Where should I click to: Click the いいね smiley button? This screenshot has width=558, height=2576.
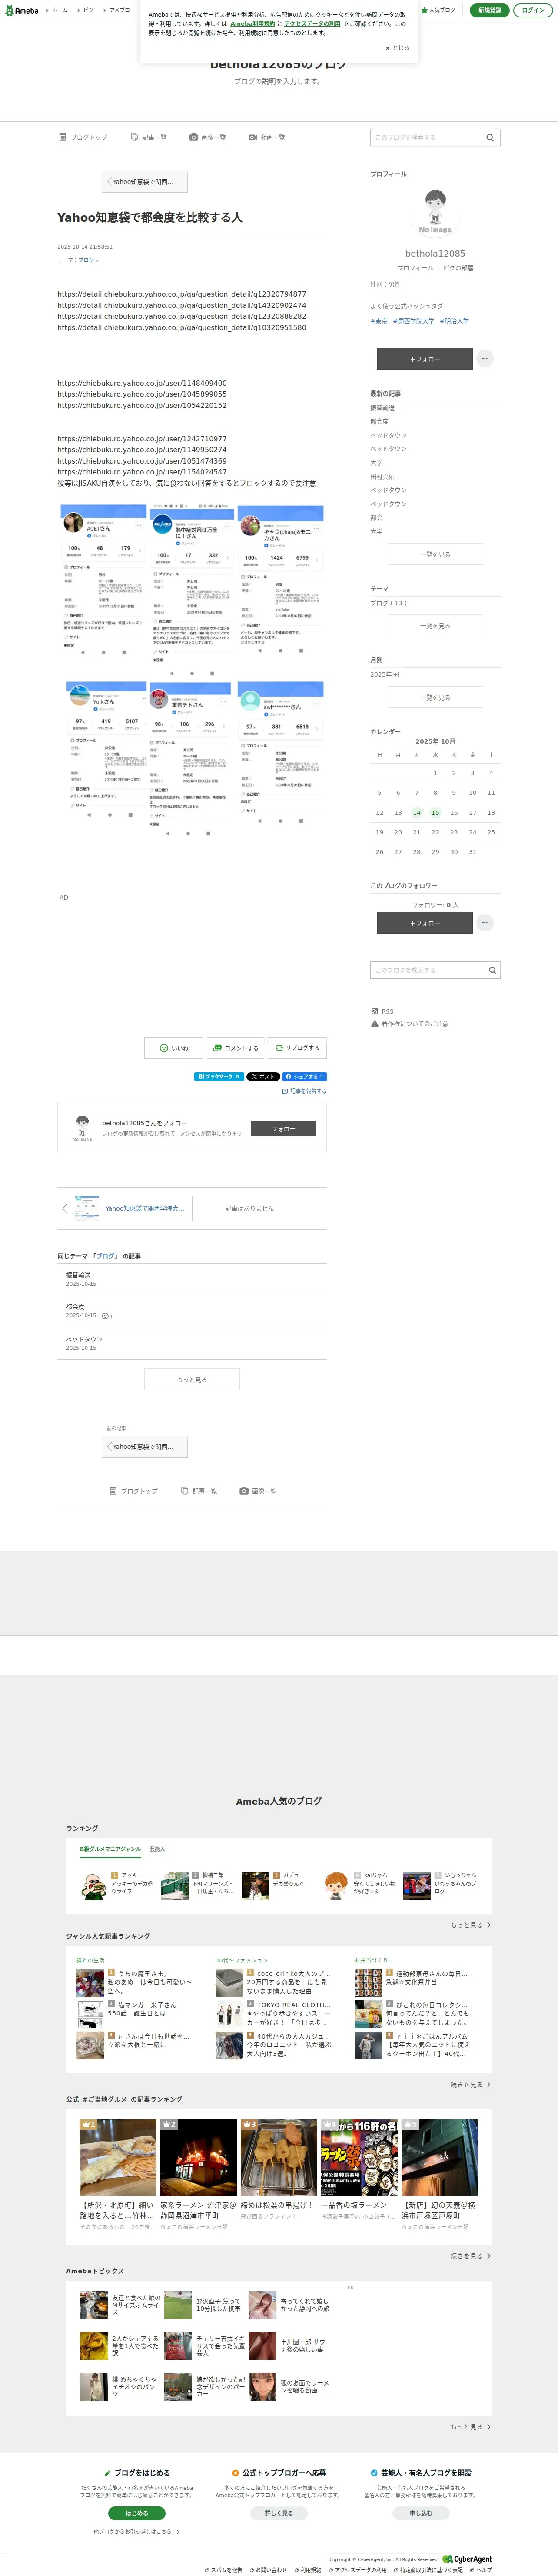pos(174,1048)
